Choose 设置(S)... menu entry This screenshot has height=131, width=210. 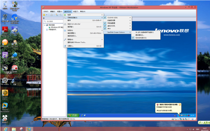coord(83,46)
